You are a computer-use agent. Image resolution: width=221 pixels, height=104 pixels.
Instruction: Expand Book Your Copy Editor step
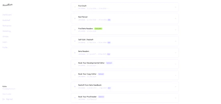(x=175, y=75)
